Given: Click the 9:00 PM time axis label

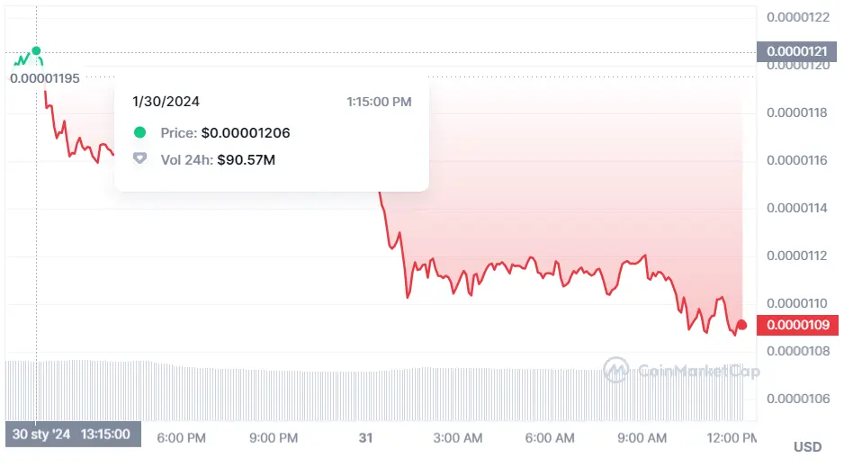Looking at the screenshot, I should pos(274,437).
